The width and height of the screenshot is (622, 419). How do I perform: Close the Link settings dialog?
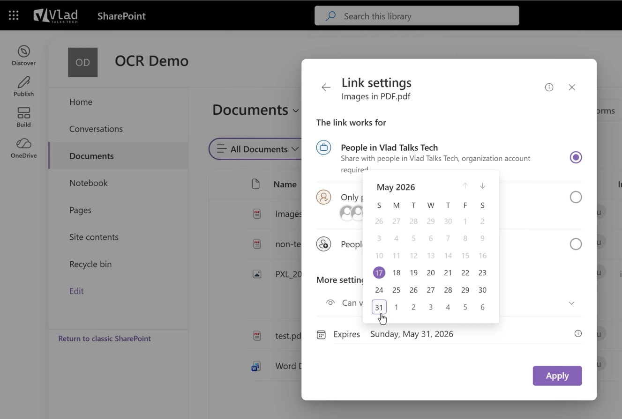572,87
